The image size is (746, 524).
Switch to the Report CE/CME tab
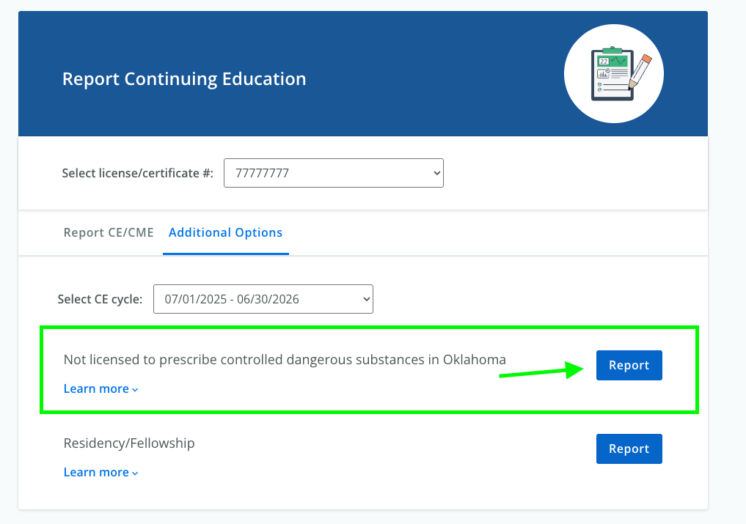109,232
